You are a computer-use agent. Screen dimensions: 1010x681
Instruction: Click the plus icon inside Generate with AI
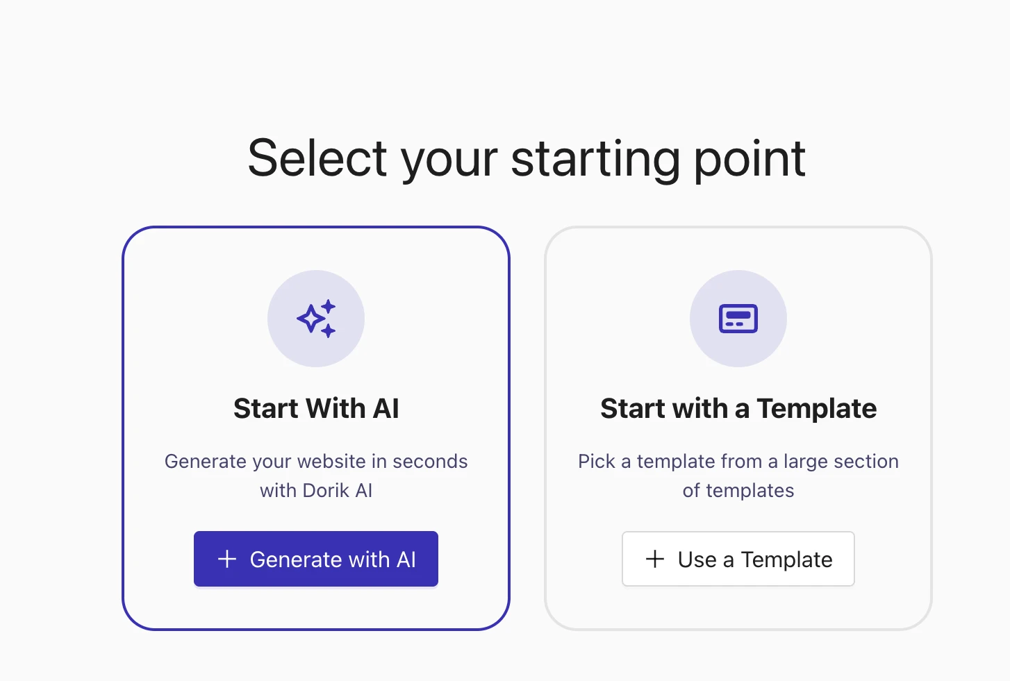point(226,559)
